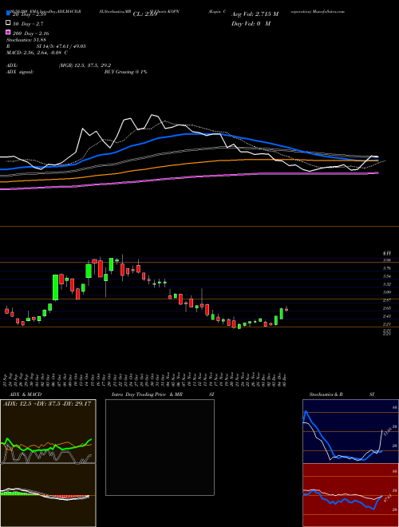Click the last red candlestick on the chart
This screenshot has width=399, height=527.
point(286,310)
